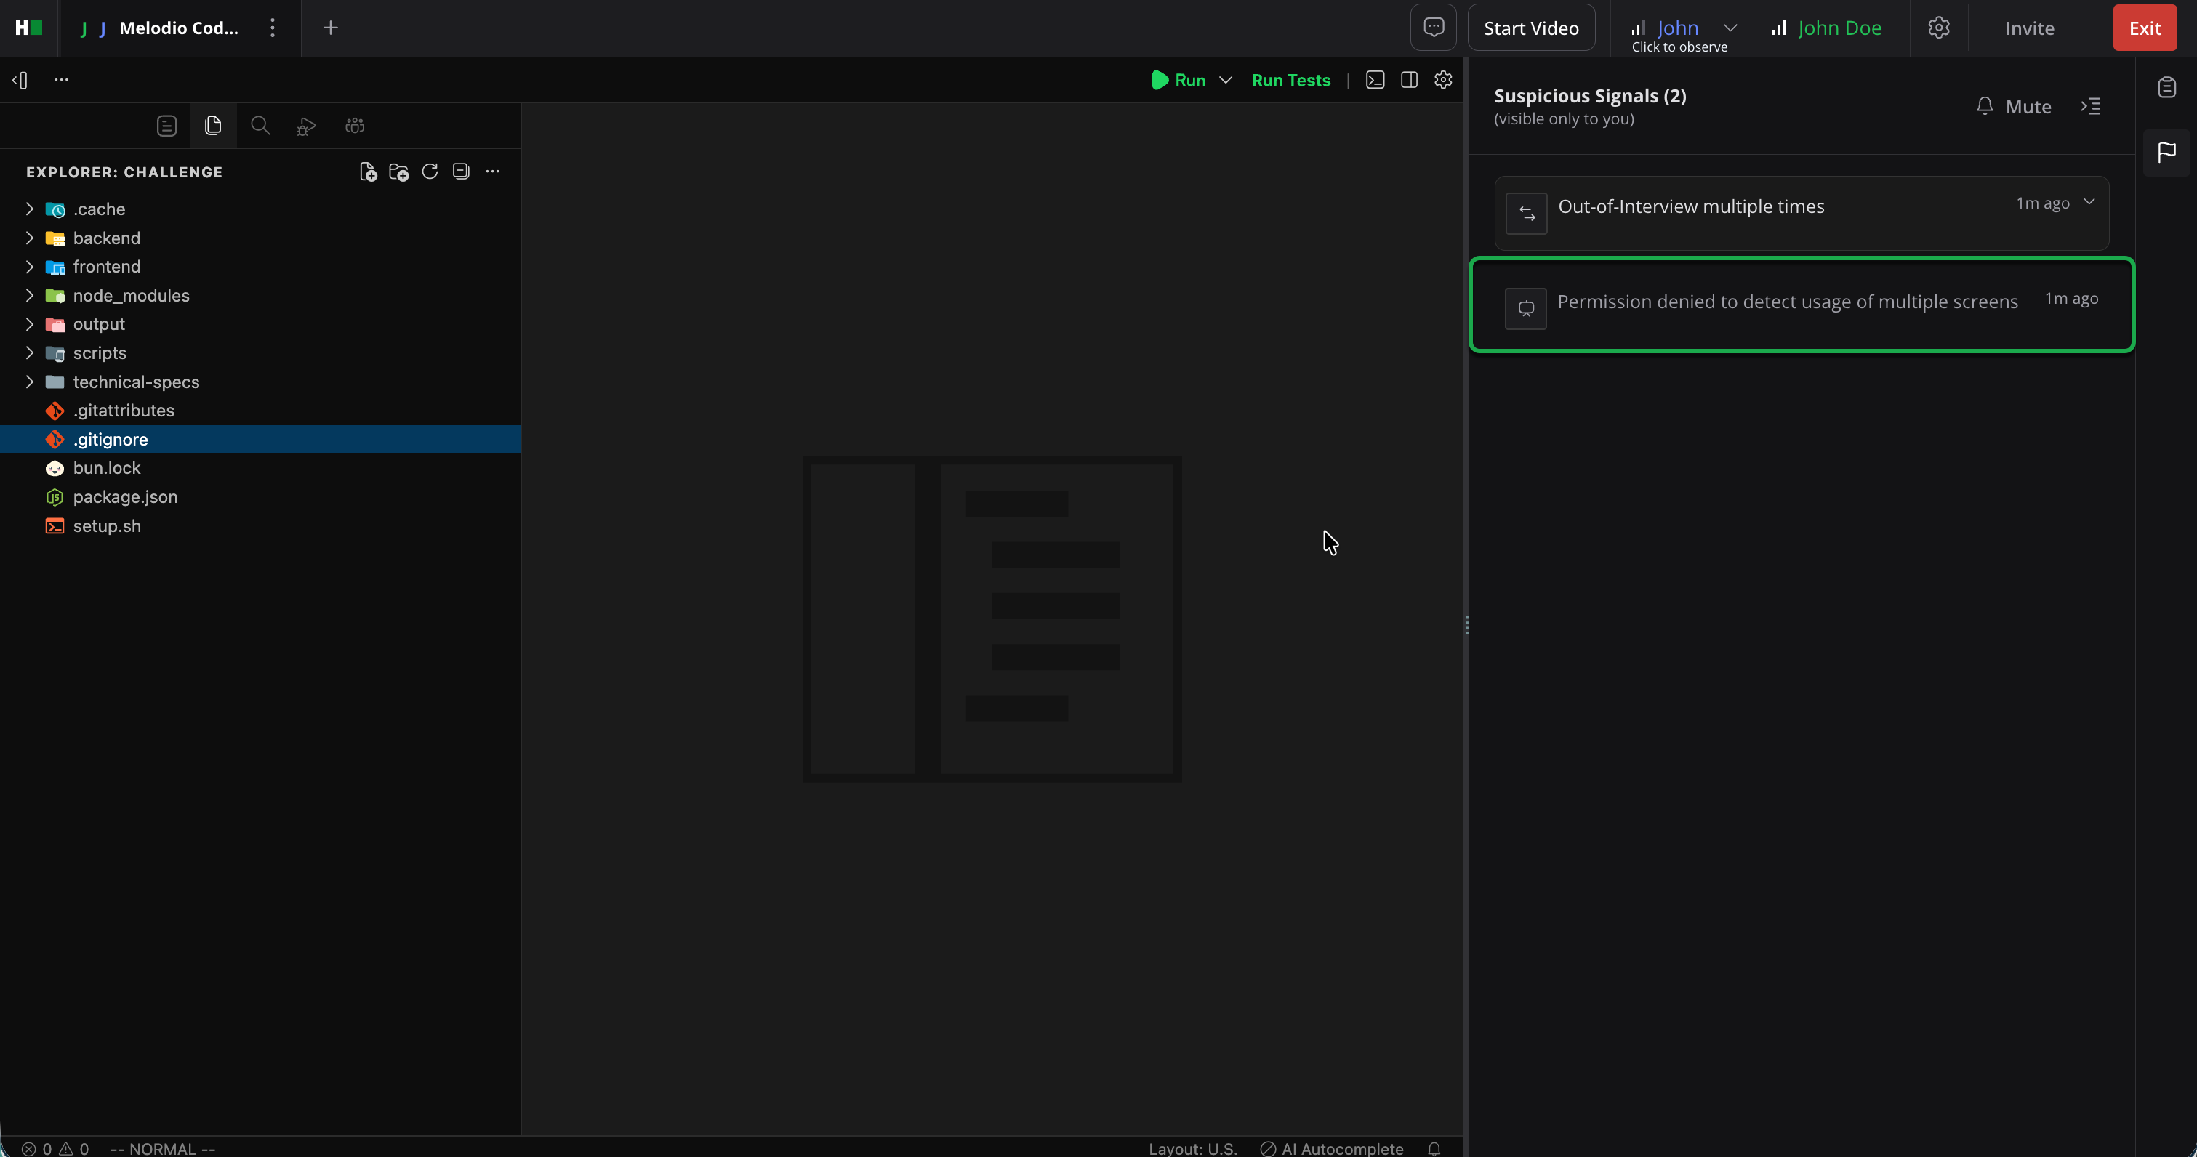Image resolution: width=2197 pixels, height=1157 pixels.
Task: Create a new folder in Explorer
Action: pyautogui.click(x=398, y=172)
